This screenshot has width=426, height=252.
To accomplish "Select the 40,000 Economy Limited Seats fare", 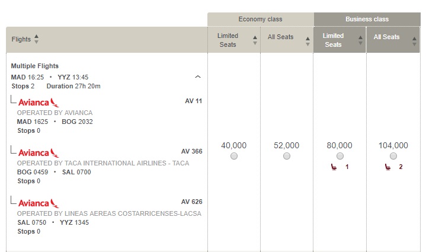I will point(234,156).
